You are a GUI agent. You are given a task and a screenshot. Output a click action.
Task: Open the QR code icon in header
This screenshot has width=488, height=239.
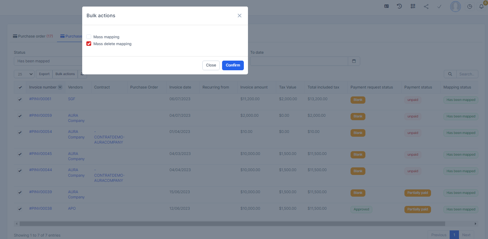413,6
